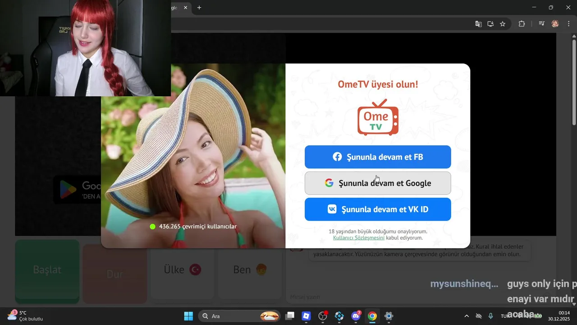Click the translate page icon in address bar
Viewport: 577px width, 325px height.
click(478, 24)
